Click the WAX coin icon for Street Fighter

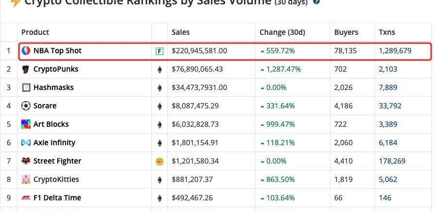tap(160, 162)
